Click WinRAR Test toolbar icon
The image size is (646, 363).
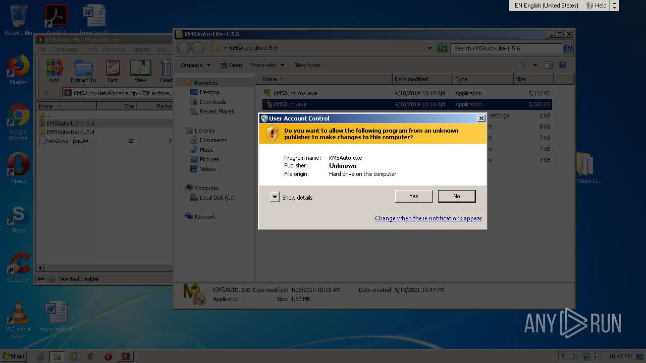click(113, 71)
